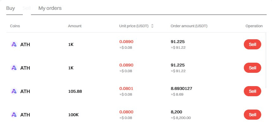The image size is (272, 126).
Task: Select the faded Sell tab
Action: tap(27, 8)
